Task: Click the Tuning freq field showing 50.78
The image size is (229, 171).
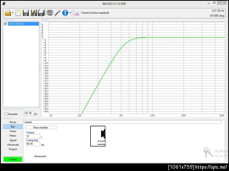Action: [33, 144]
